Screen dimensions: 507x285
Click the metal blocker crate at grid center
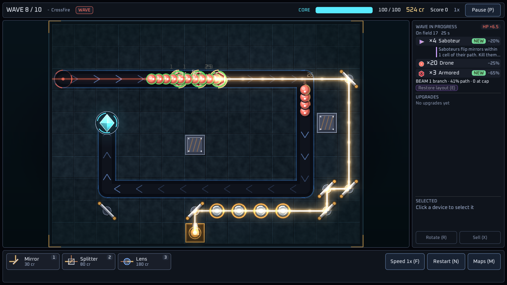pyautogui.click(x=195, y=145)
